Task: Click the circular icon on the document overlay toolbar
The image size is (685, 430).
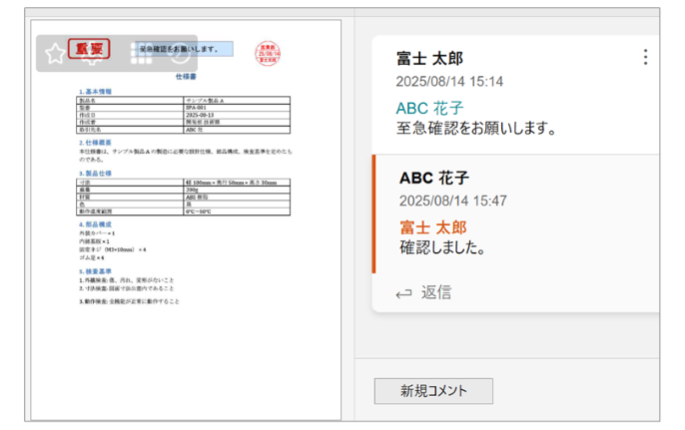Action: click(180, 54)
